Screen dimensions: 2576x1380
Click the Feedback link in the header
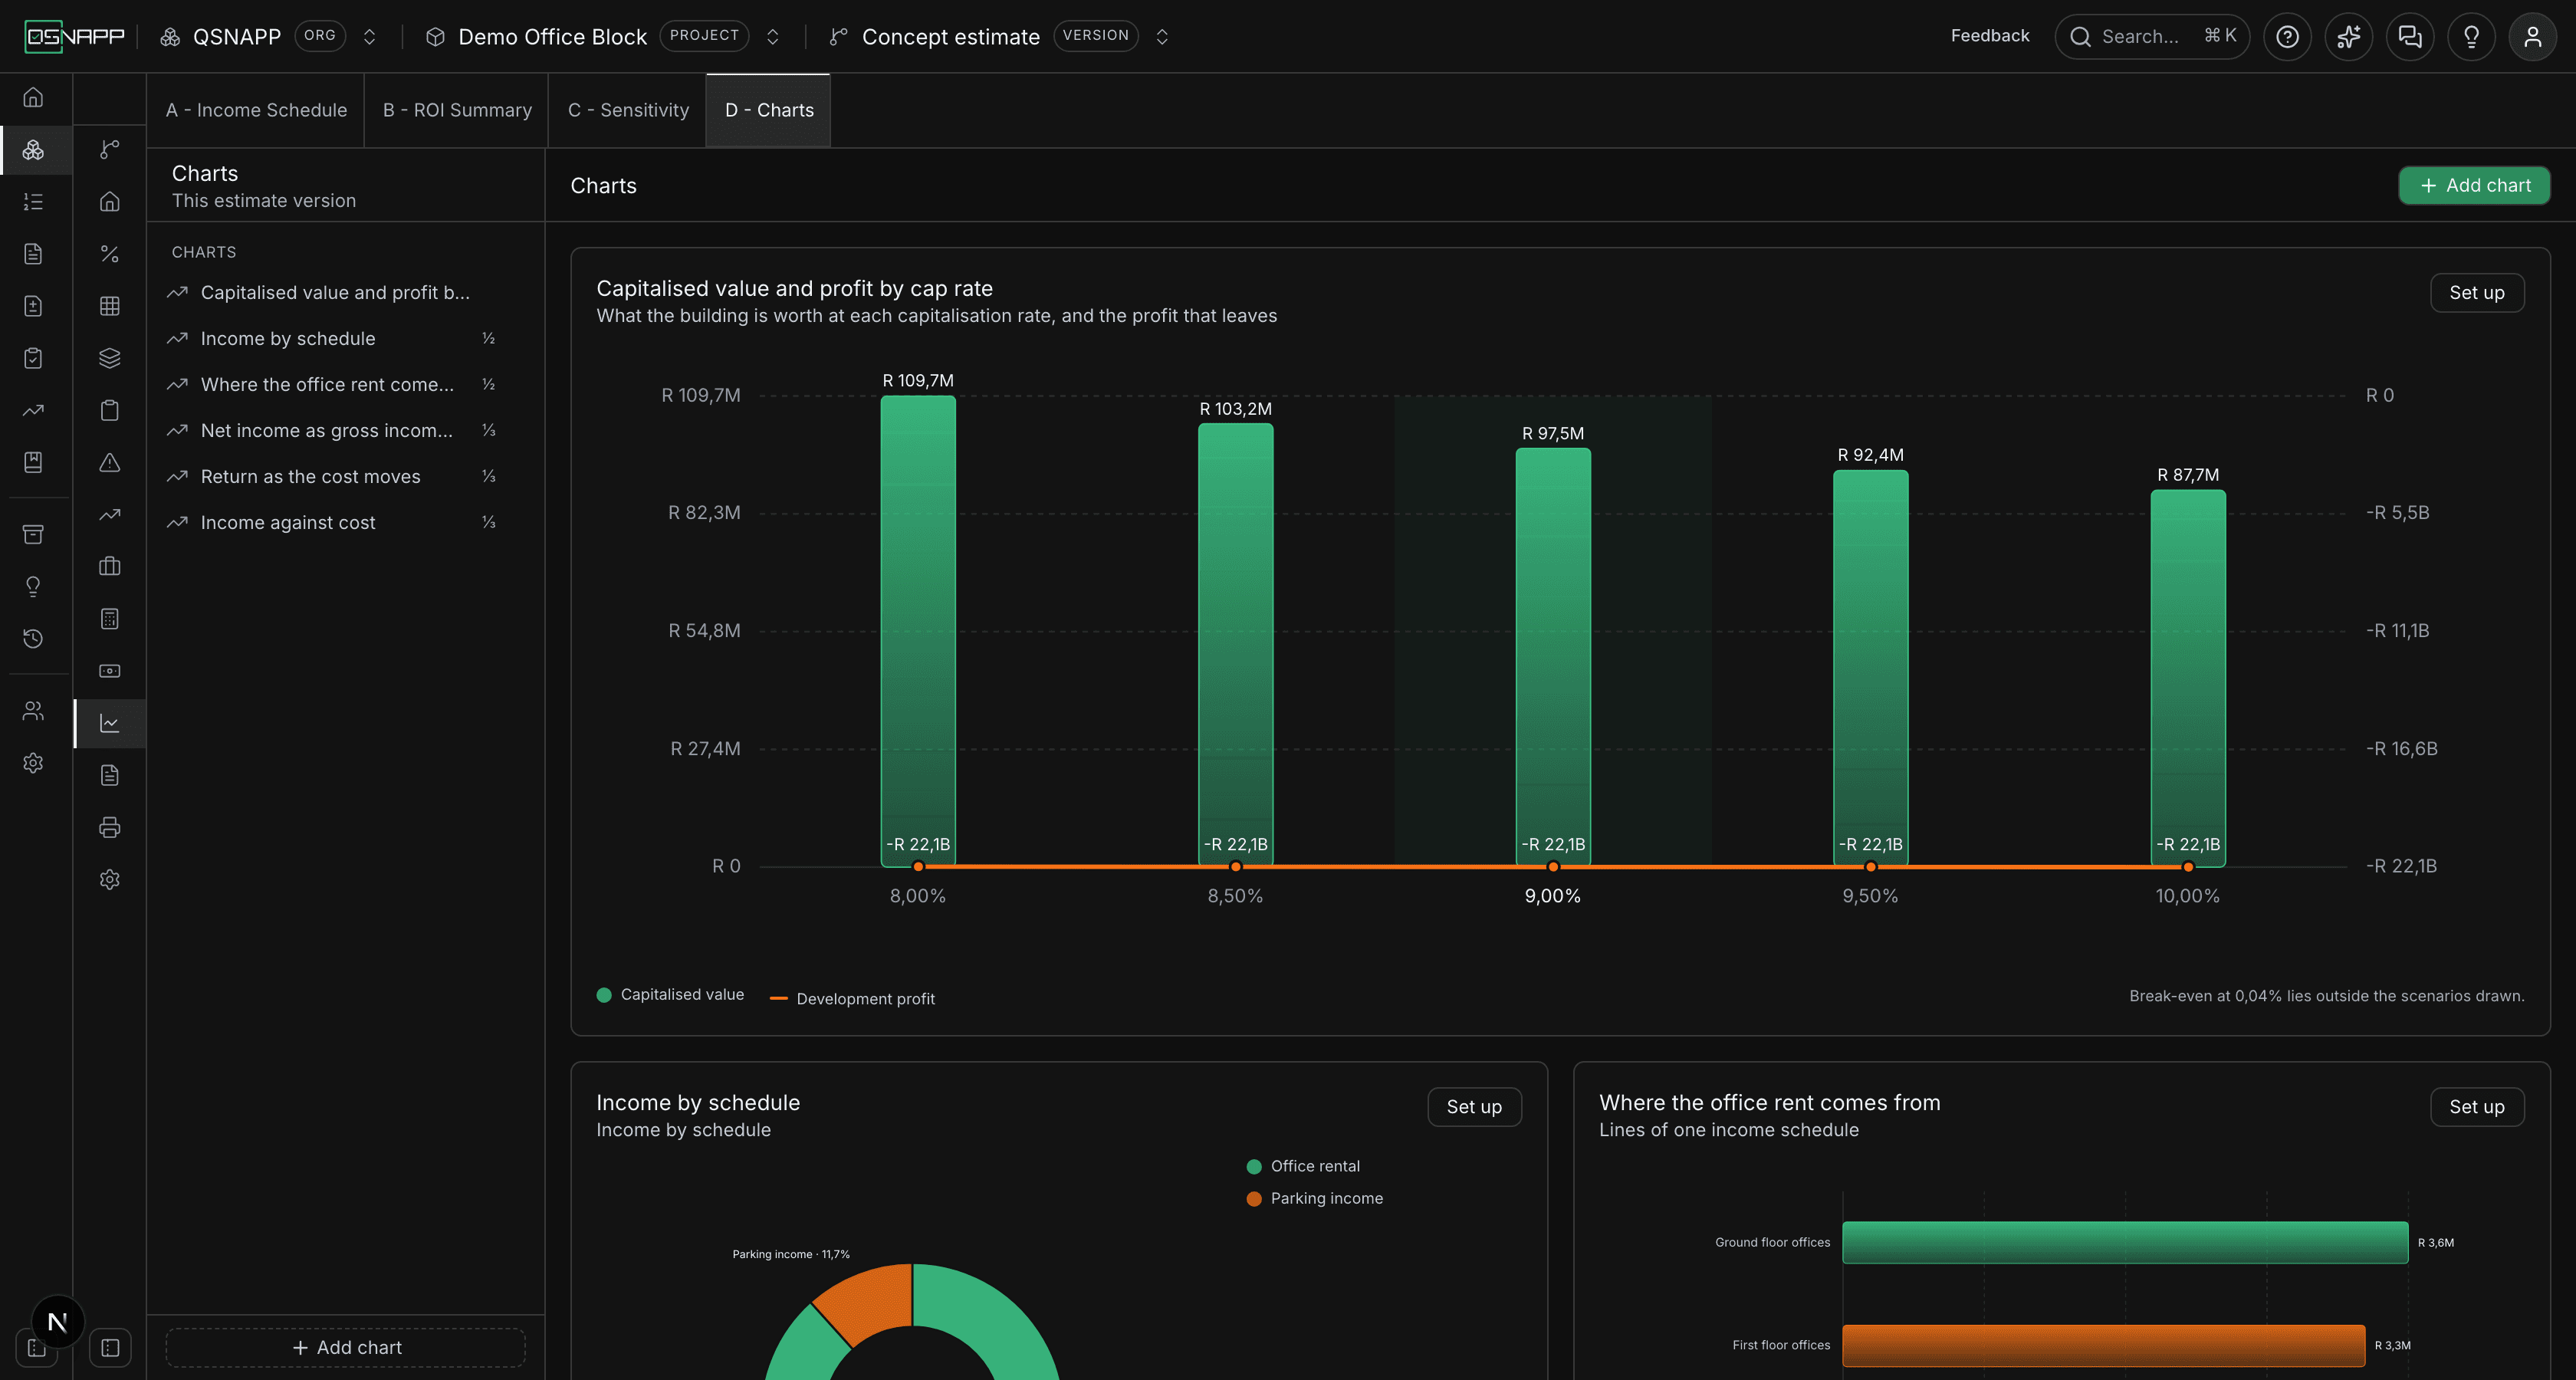click(1990, 36)
